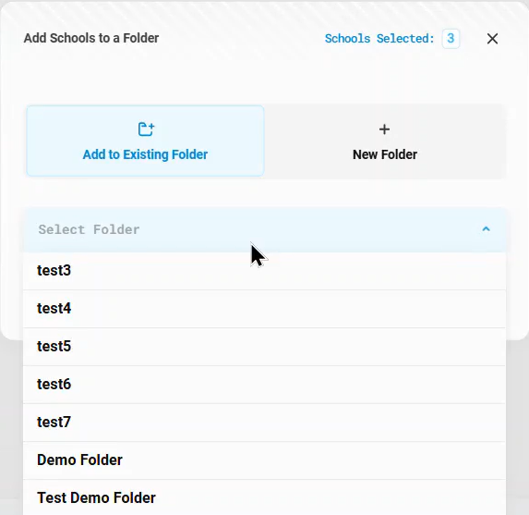The height and width of the screenshot is (515, 529).
Task: Click empty space right of Demo Folder row
Action: tap(314, 460)
